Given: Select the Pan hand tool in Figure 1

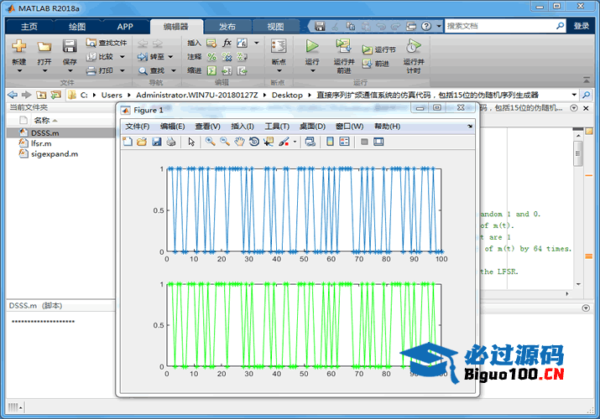Looking at the screenshot, I should (x=239, y=142).
